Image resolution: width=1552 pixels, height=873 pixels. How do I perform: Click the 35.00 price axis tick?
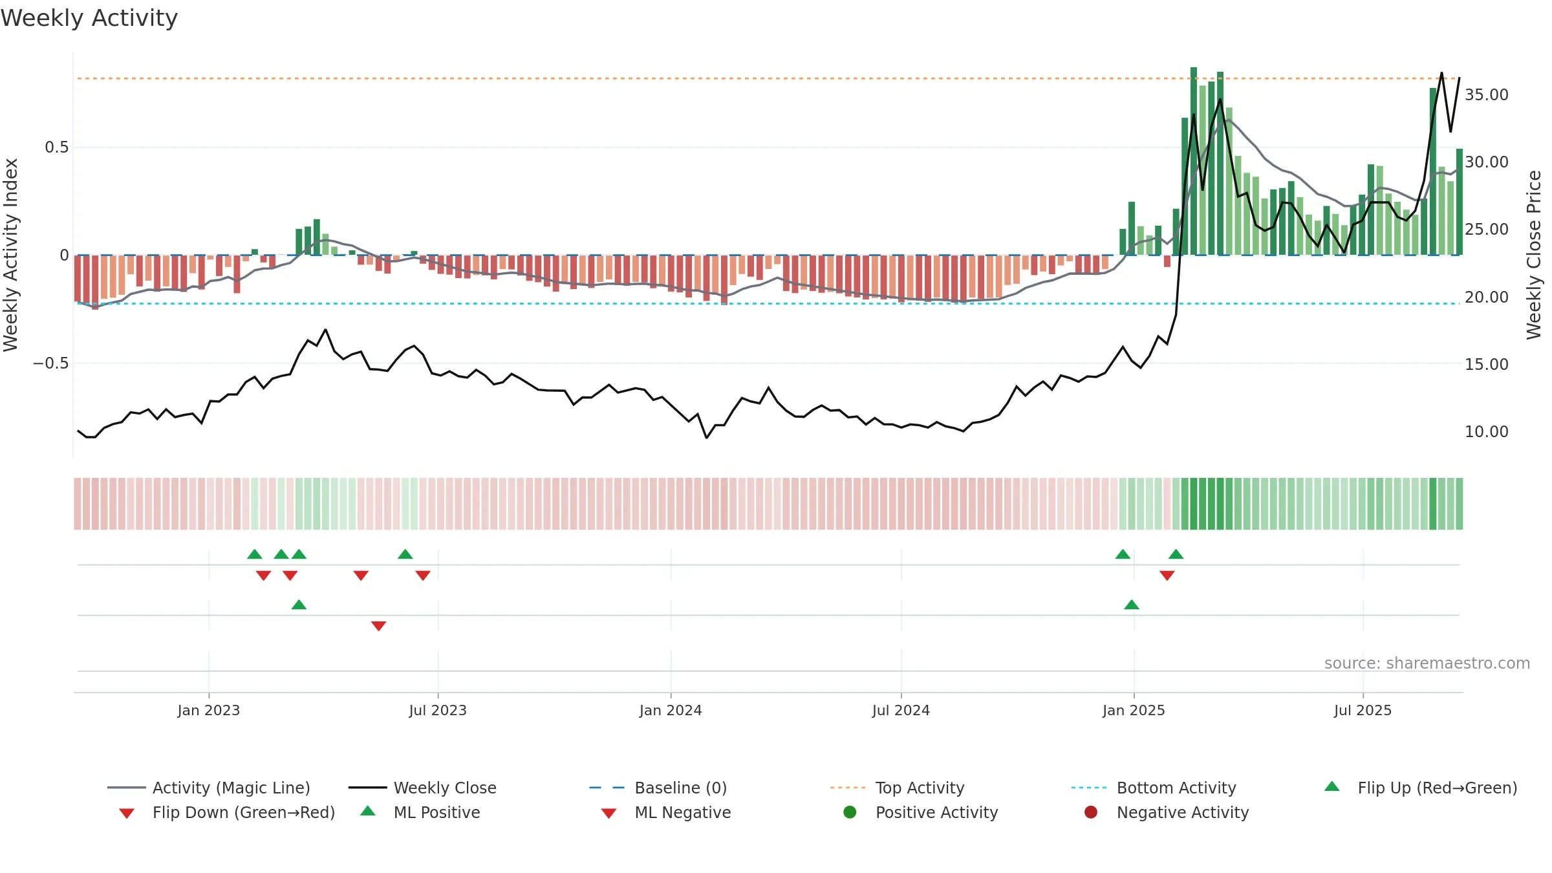(x=1486, y=94)
